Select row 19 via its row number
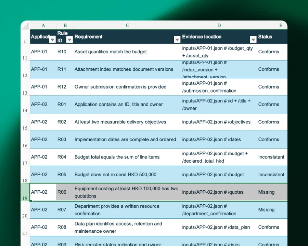Screen dimensions: 308x246 tap(25, 192)
